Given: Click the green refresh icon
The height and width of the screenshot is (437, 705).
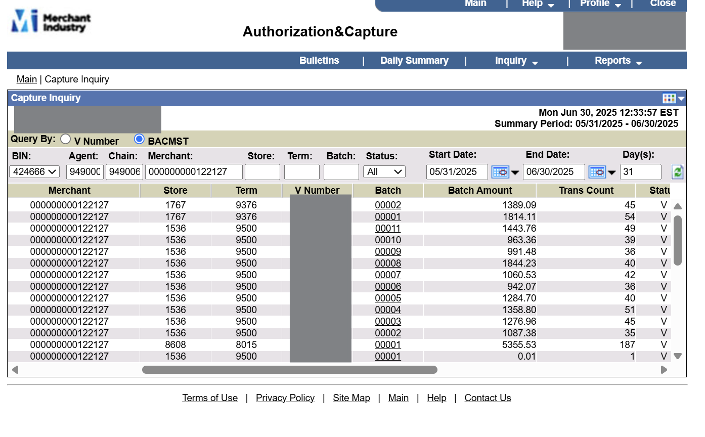Looking at the screenshot, I should pyautogui.click(x=678, y=172).
